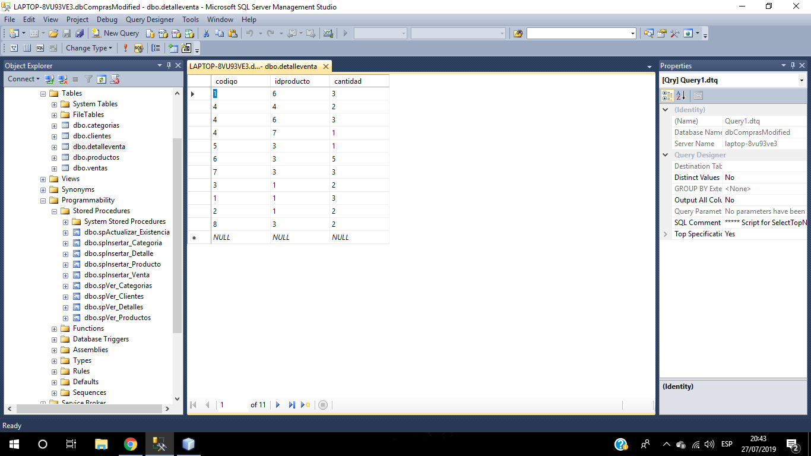The width and height of the screenshot is (811, 456).
Task: Open the File menu
Action: pos(9,20)
